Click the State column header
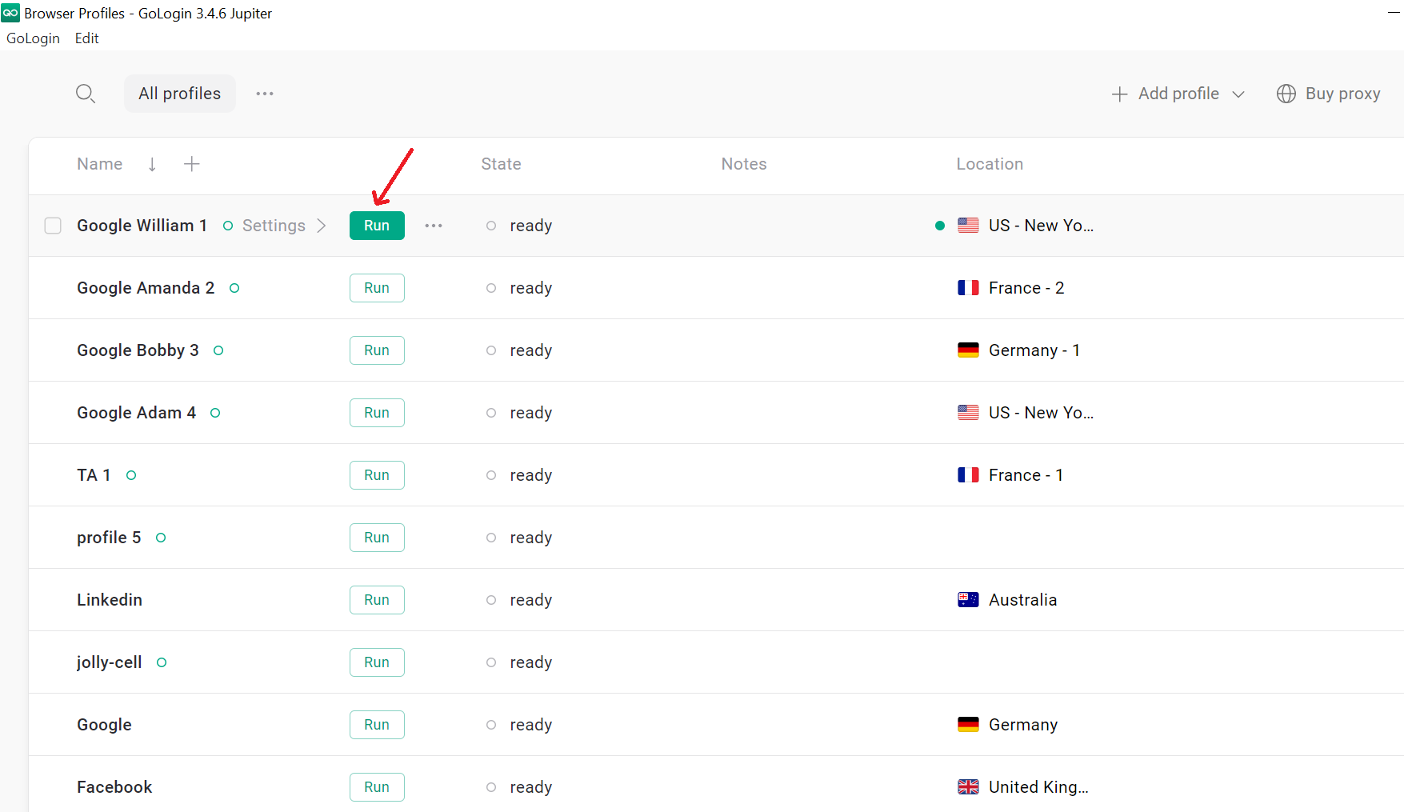The width and height of the screenshot is (1404, 812). 501,164
